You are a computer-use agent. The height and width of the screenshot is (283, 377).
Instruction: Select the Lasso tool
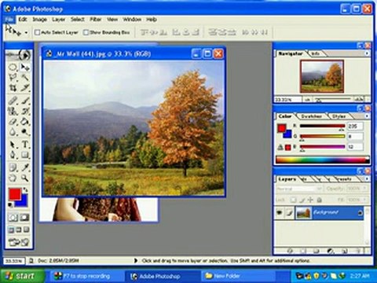[13, 77]
